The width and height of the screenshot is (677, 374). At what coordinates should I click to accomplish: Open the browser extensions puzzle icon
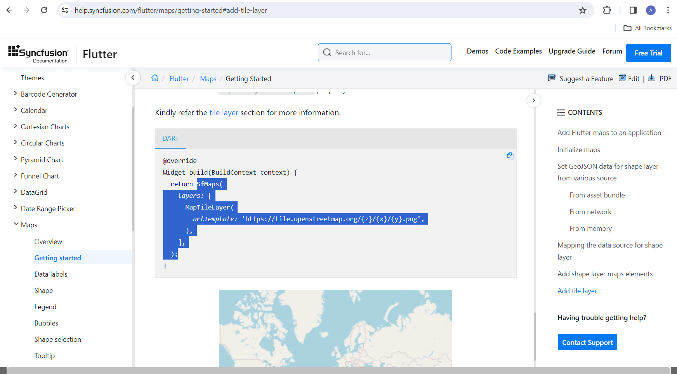click(x=607, y=10)
